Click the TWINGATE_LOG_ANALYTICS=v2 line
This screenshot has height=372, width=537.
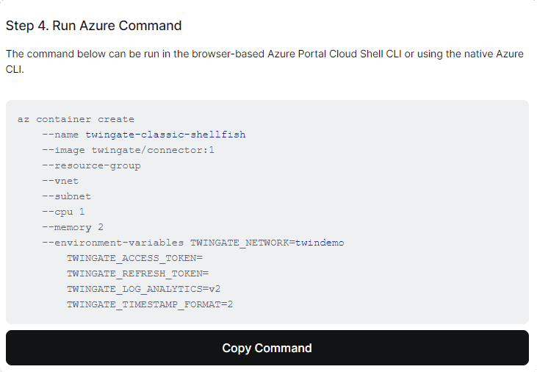(143, 289)
